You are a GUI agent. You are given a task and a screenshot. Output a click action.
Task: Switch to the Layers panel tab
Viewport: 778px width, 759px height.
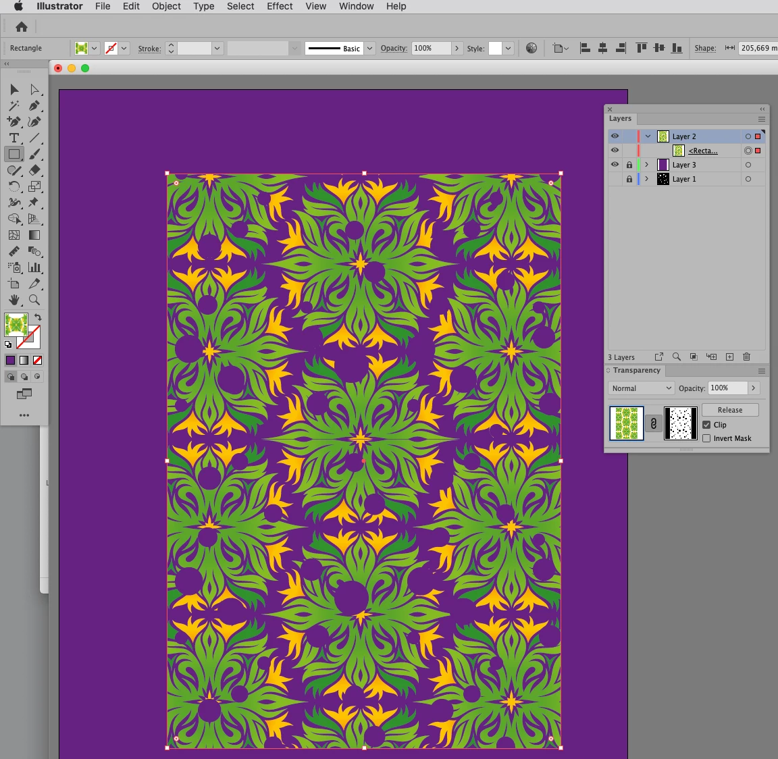[x=620, y=119]
